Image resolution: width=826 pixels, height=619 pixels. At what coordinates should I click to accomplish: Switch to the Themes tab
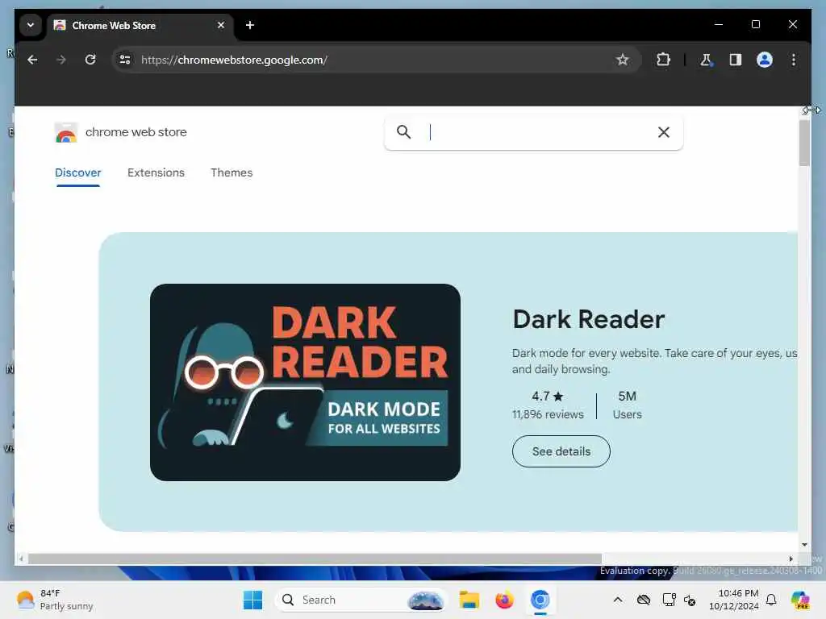[x=232, y=172]
